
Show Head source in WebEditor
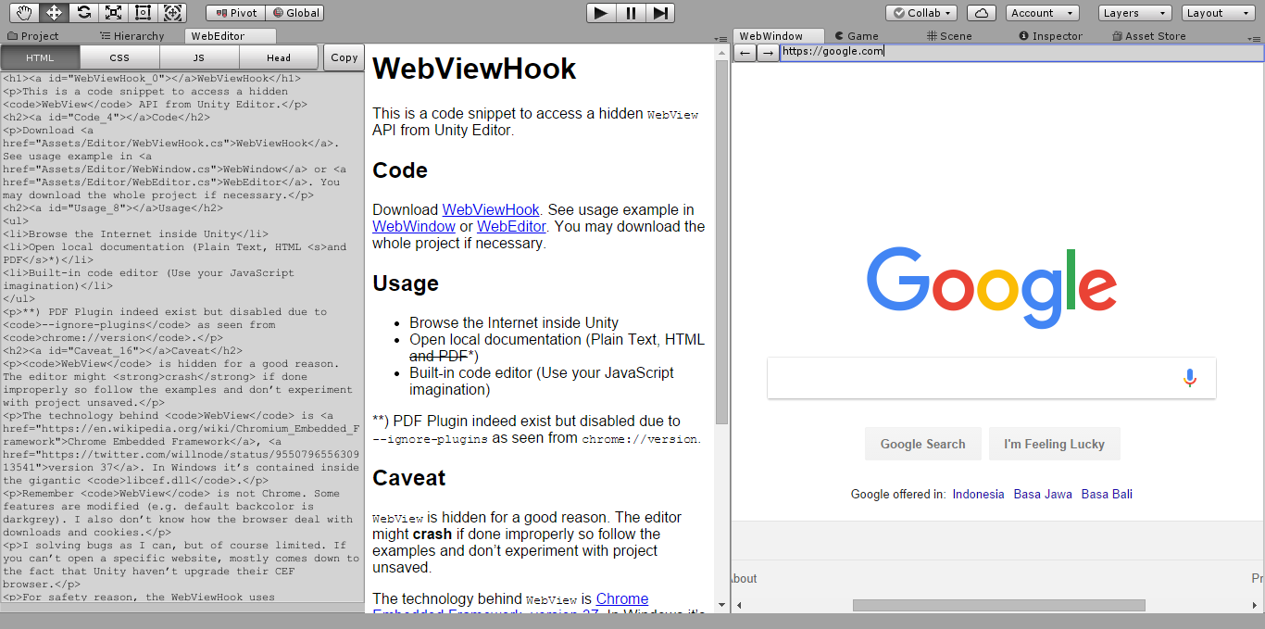279,57
